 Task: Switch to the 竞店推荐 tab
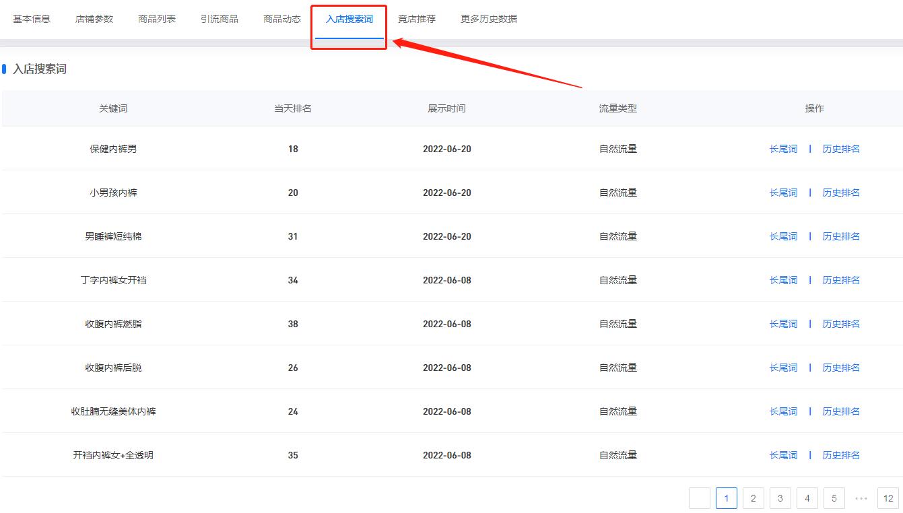417,19
